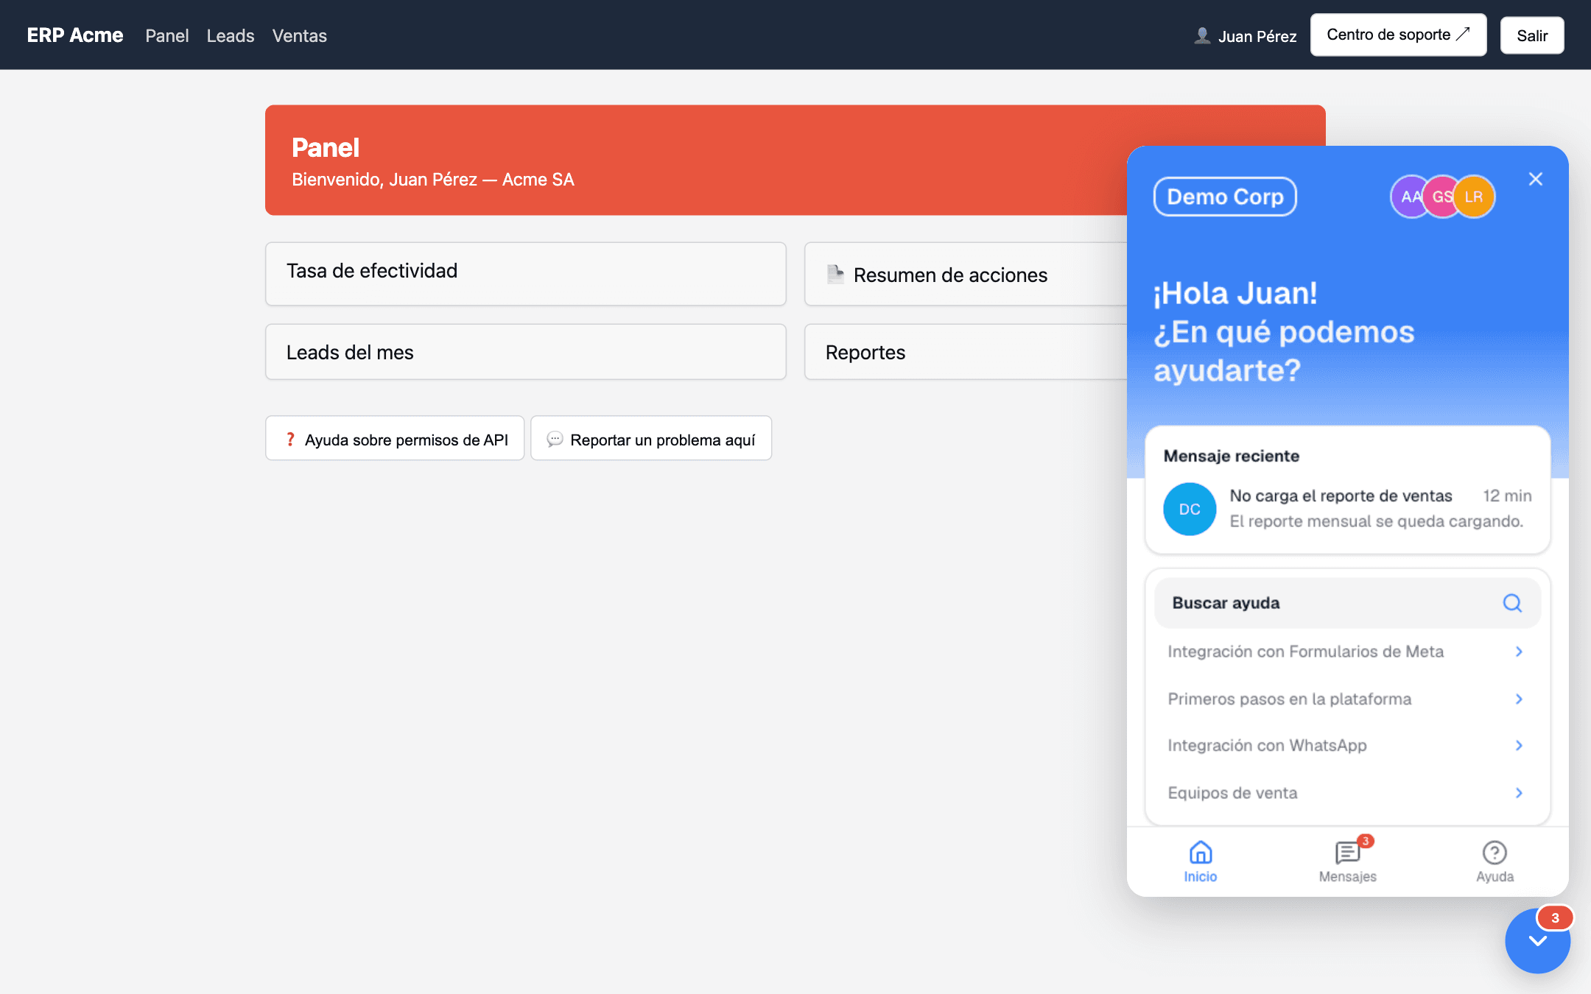
Task: Go to Ventas in top navigation
Action: [x=299, y=35]
